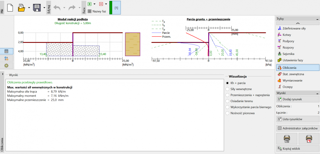Viewport: 320px width, 154px height.
Task: Collapse the Tryby panel with chevron bar
Action: pyautogui.click(x=298, y=24)
